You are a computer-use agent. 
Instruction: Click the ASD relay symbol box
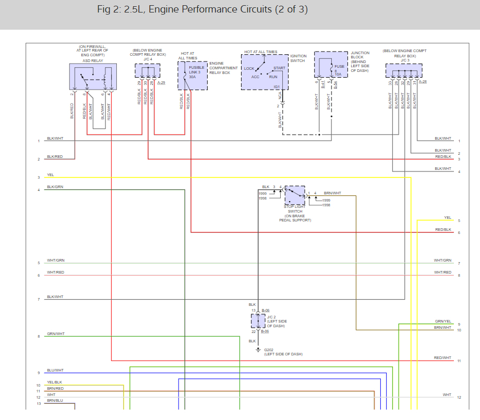coord(93,77)
